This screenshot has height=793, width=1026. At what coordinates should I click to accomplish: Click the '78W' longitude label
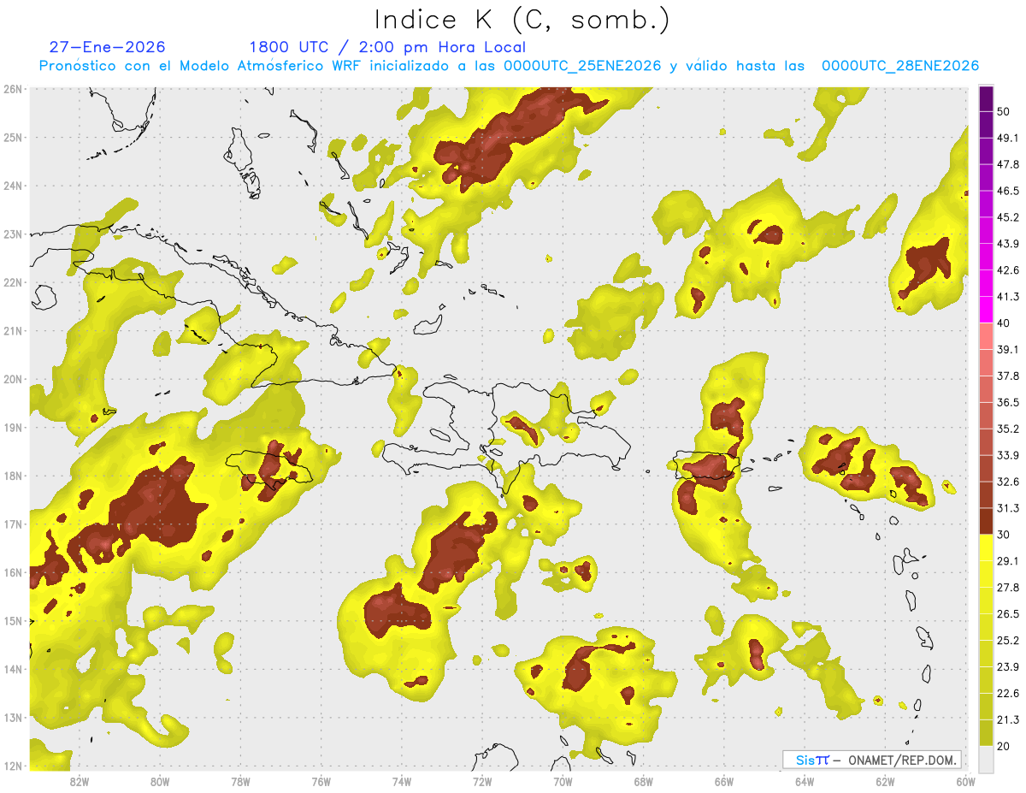tap(240, 781)
